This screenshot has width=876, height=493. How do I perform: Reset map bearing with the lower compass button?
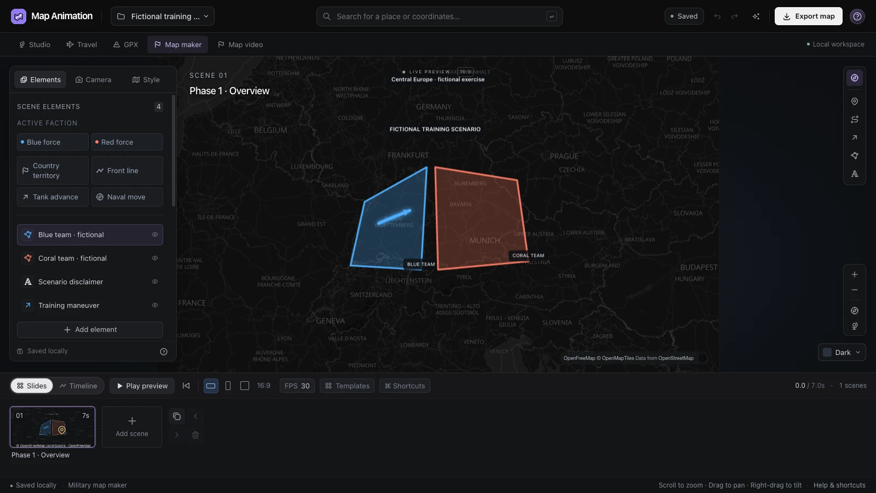coord(855,311)
